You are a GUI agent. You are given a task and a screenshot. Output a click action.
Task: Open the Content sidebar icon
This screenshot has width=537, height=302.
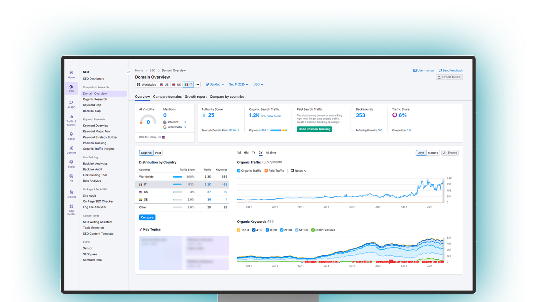tap(71, 150)
